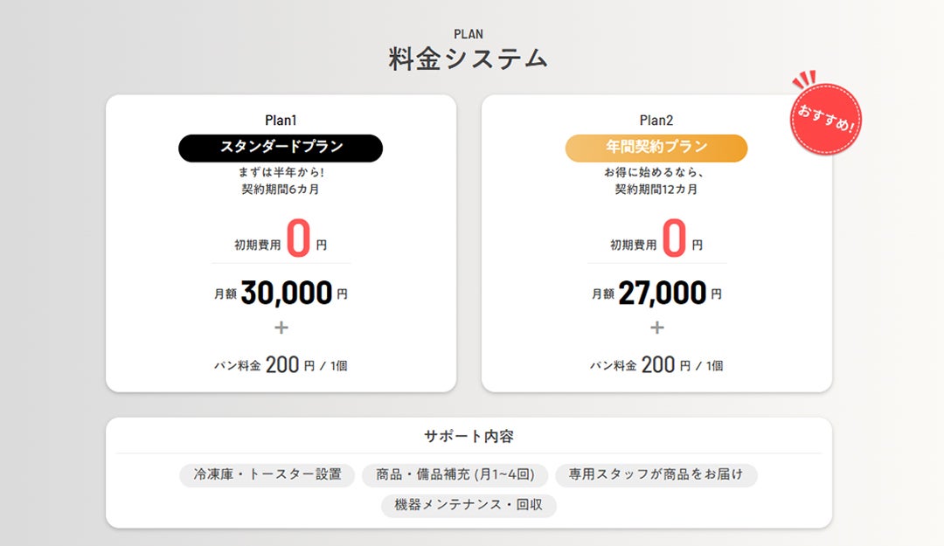This screenshot has height=546, width=944.
Task: Click the plus sign under 30,000 円
Action: [281, 328]
